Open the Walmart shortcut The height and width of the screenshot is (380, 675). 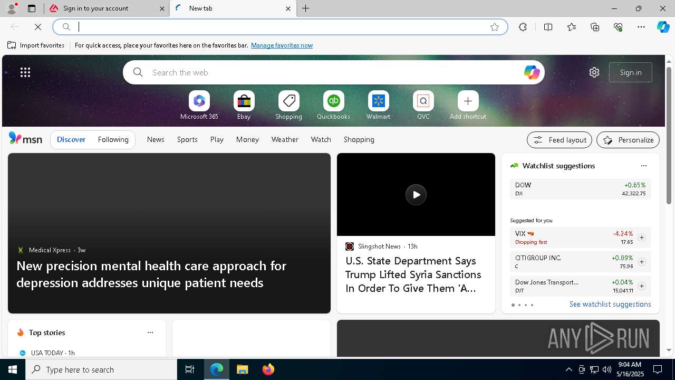coord(379,105)
